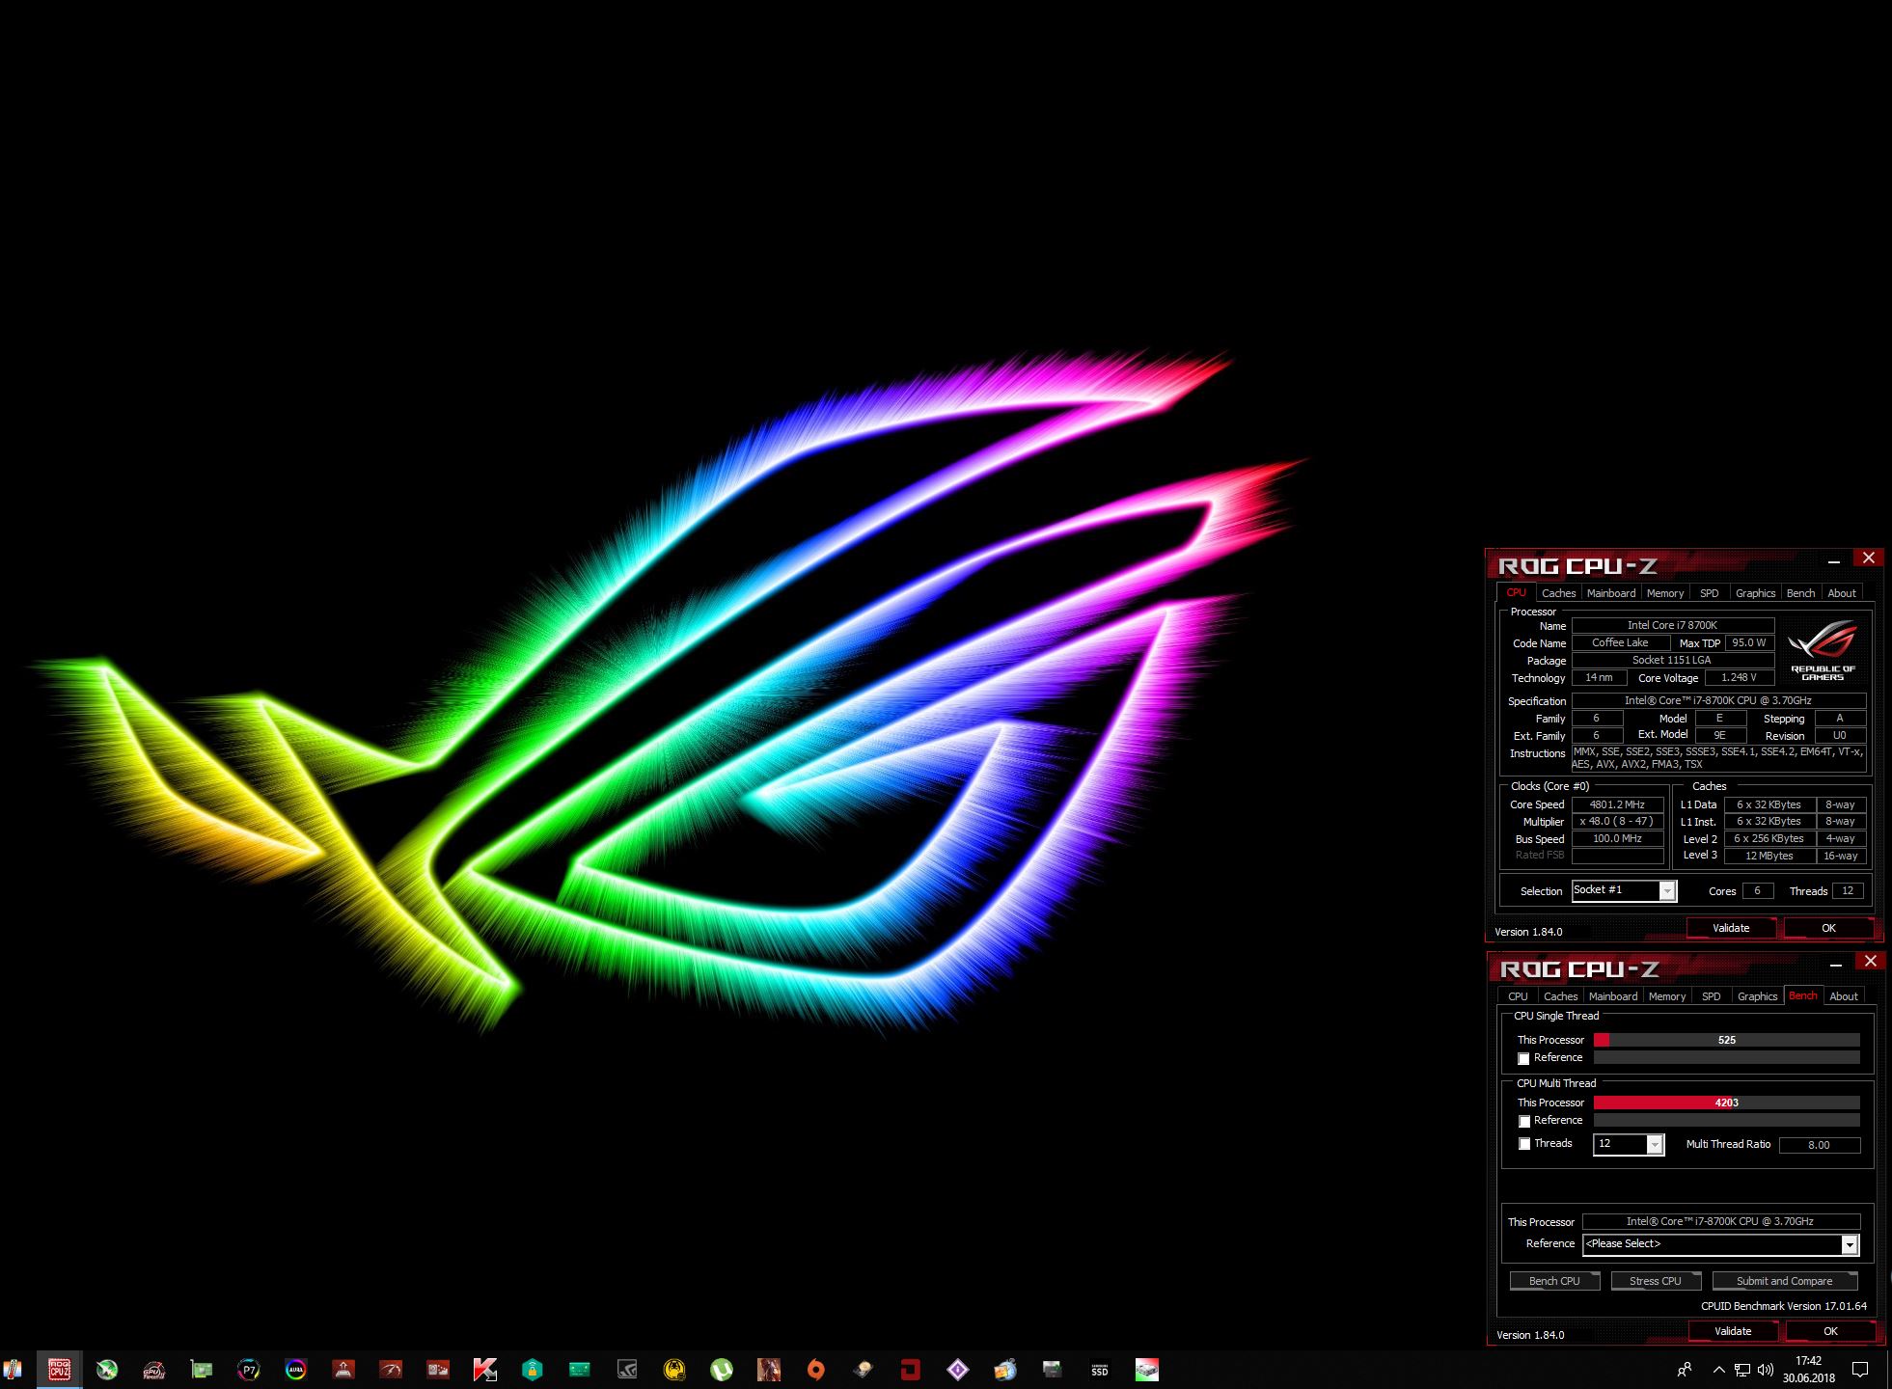Open the red speedometer taskbar icon
Screen dimensions: 1892x1389
(x=391, y=1369)
